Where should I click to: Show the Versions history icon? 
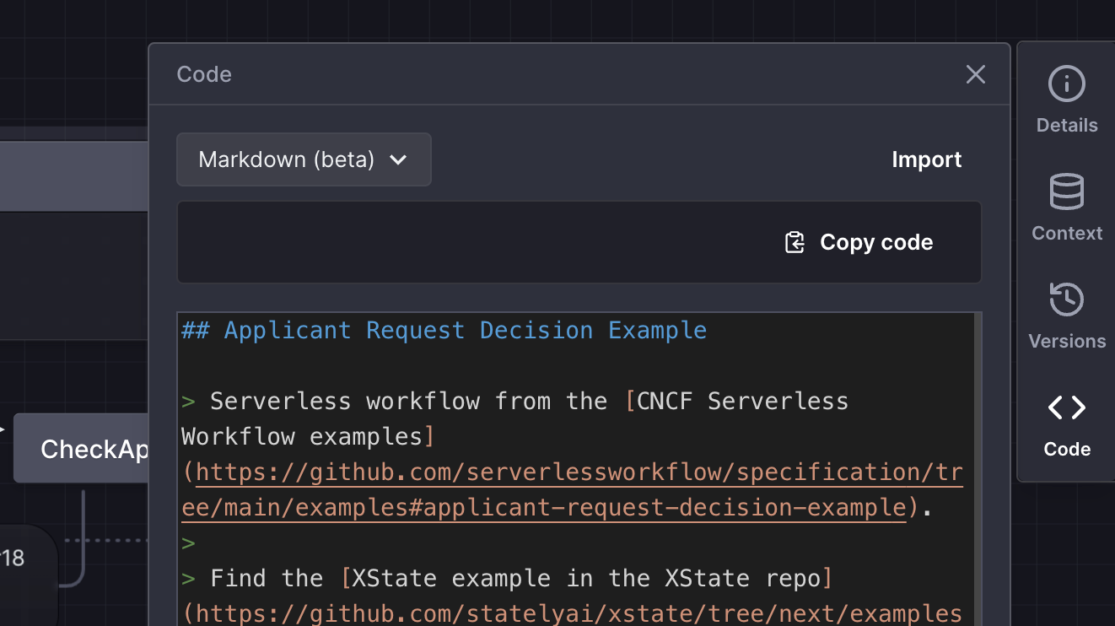click(1066, 300)
